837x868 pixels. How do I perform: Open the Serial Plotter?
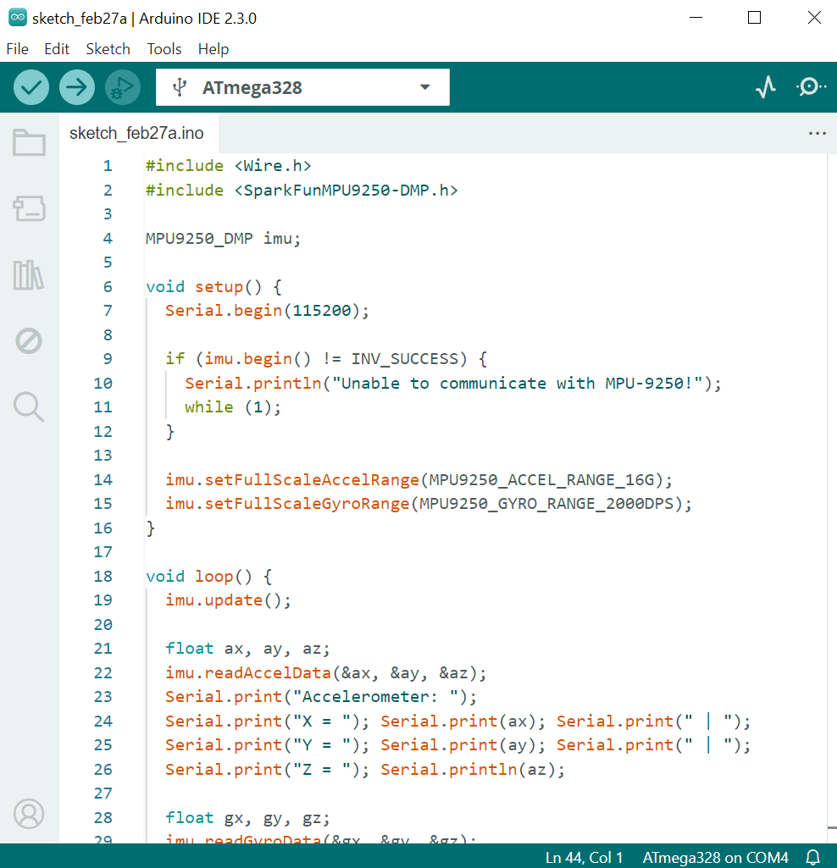(766, 87)
